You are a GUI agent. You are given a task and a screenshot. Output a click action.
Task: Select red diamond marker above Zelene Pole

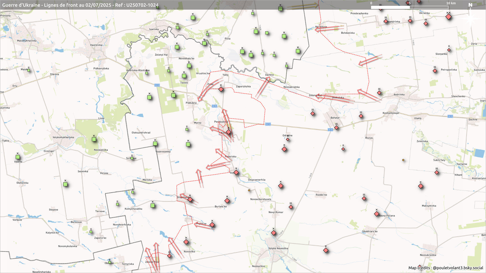tap(169, 256)
